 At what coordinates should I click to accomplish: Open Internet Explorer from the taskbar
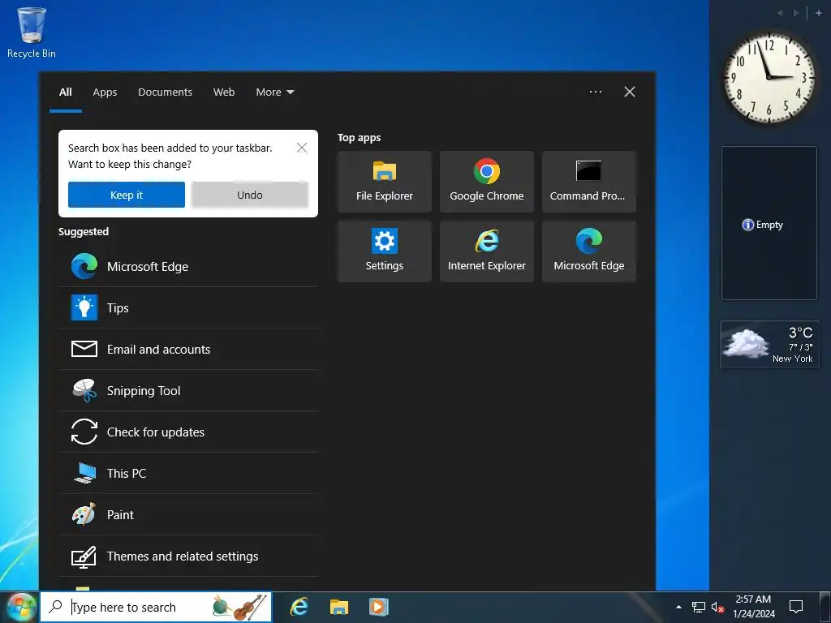(299, 607)
